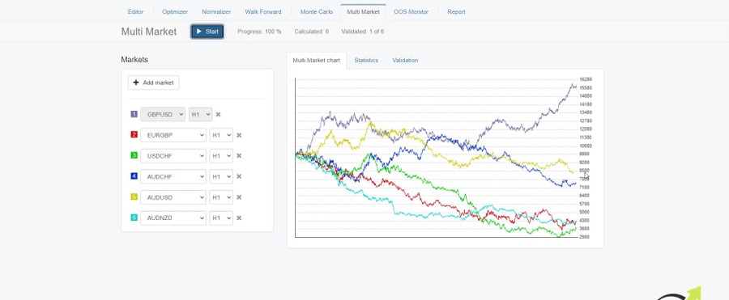The image size is (729, 300).
Task: Change the EURGBP H1 timeframe dropdown
Action: (x=221, y=135)
